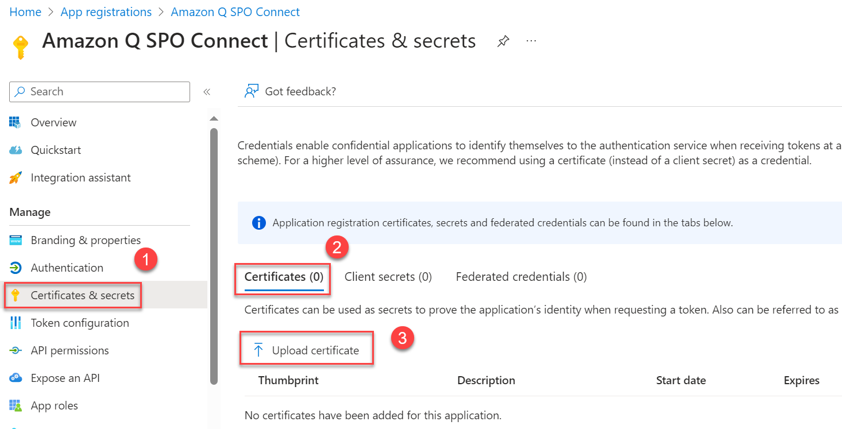This screenshot has width=842, height=429.
Task: Go to Authentication settings
Action: coord(66,267)
